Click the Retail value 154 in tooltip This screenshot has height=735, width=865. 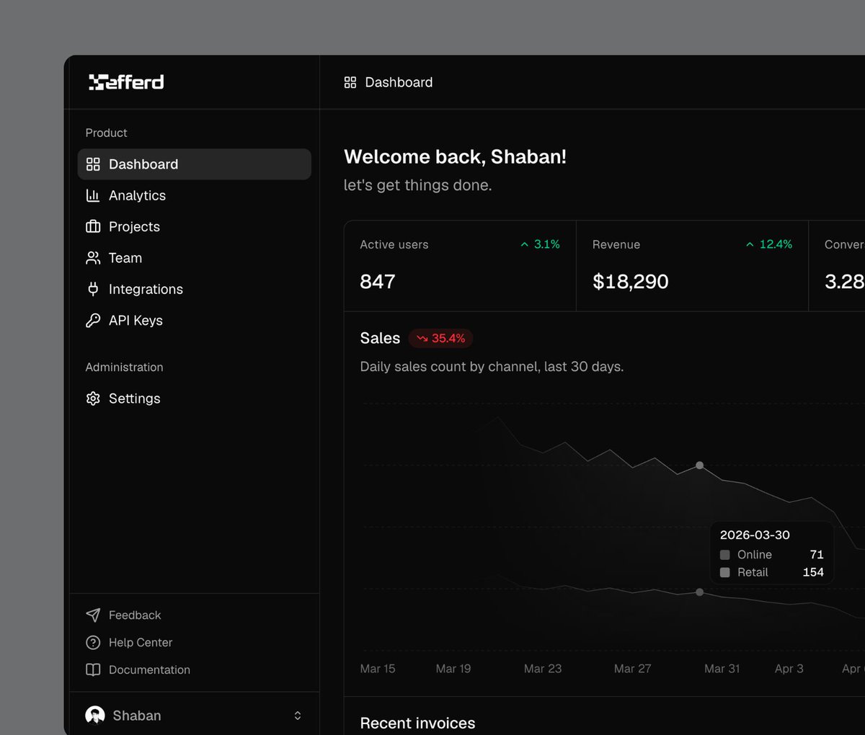pos(813,572)
